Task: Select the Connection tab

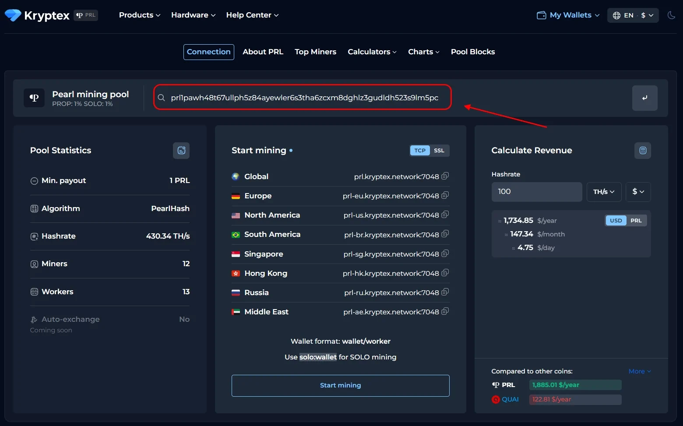Action: [x=209, y=52]
